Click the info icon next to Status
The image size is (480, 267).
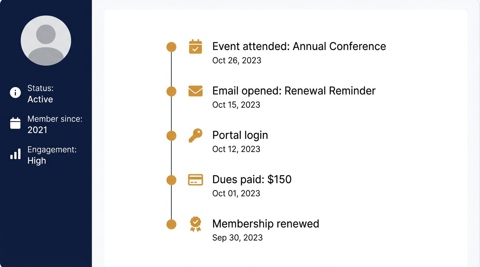point(15,93)
